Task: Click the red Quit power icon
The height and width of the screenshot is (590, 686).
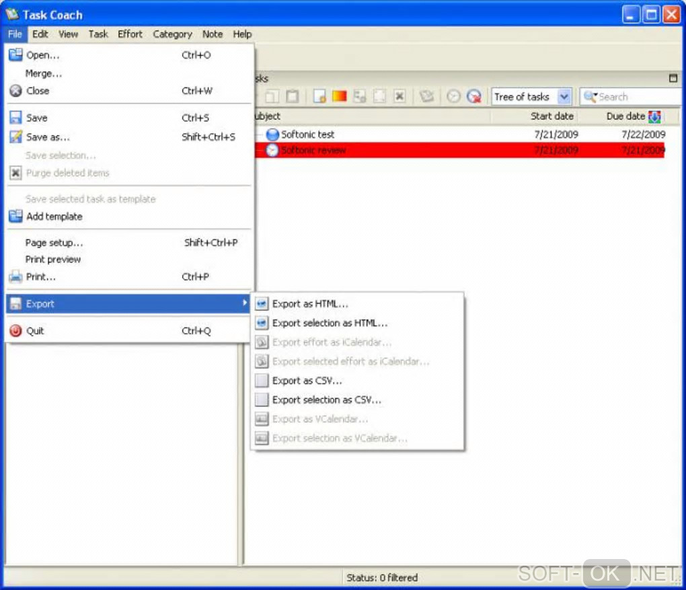Action: pyautogui.click(x=15, y=330)
